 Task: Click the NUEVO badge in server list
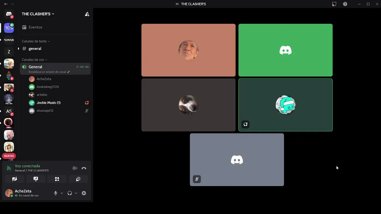[9, 156]
